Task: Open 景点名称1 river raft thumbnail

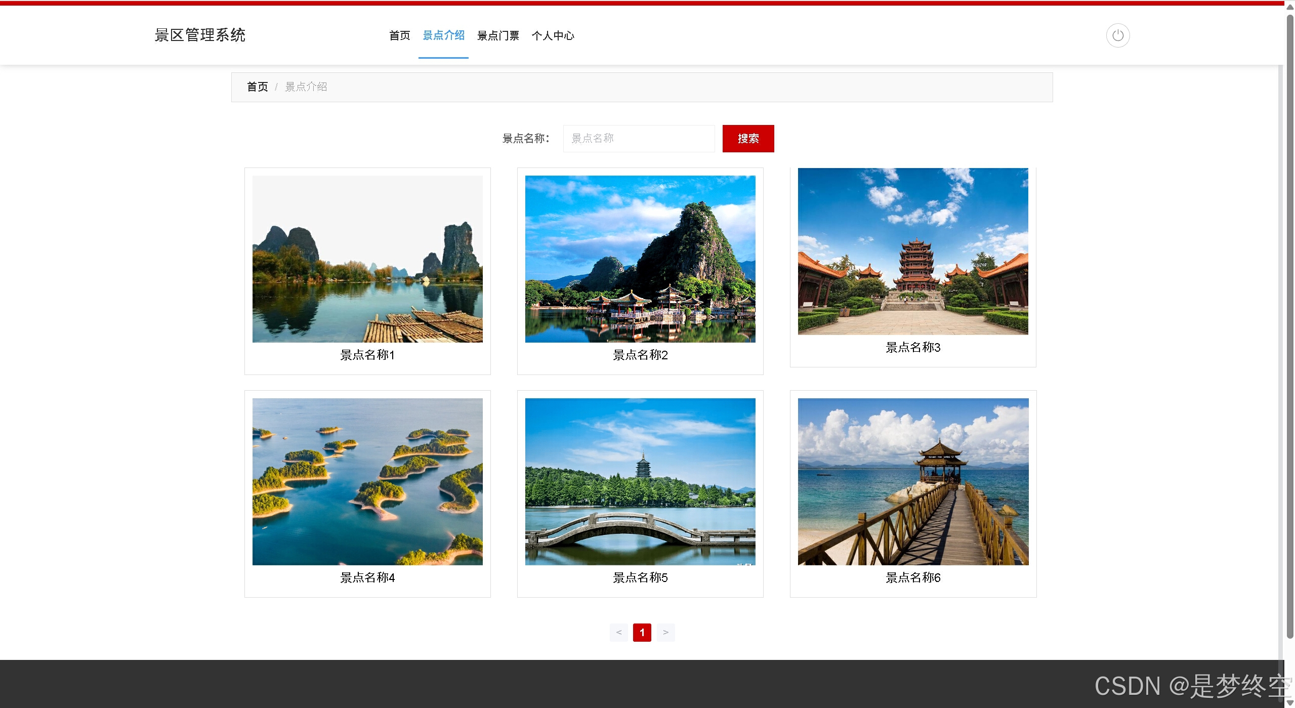Action: [367, 259]
